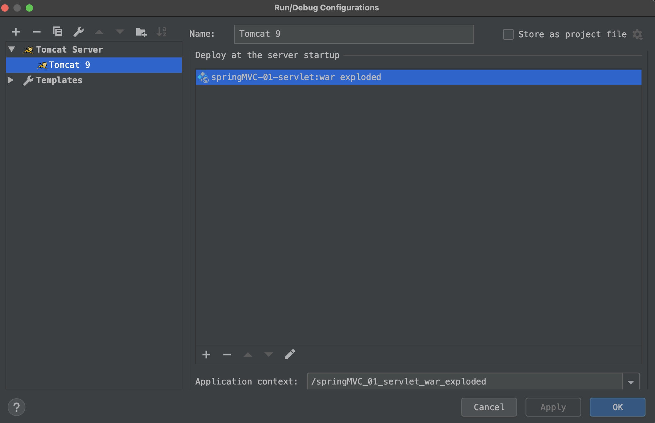Select the springMVC-01-servlet:war exploded artifact
This screenshot has width=655, height=423.
click(296, 77)
